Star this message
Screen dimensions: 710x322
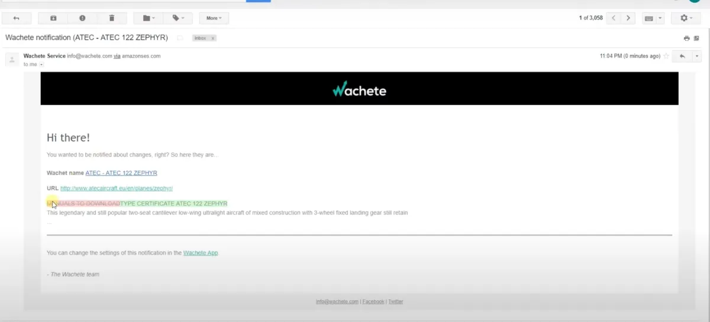(666, 56)
